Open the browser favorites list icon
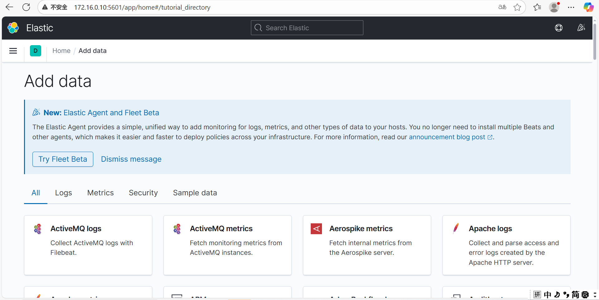 click(537, 7)
